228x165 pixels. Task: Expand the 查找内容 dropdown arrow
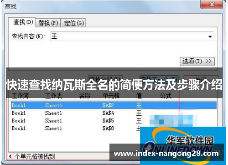click(210, 36)
